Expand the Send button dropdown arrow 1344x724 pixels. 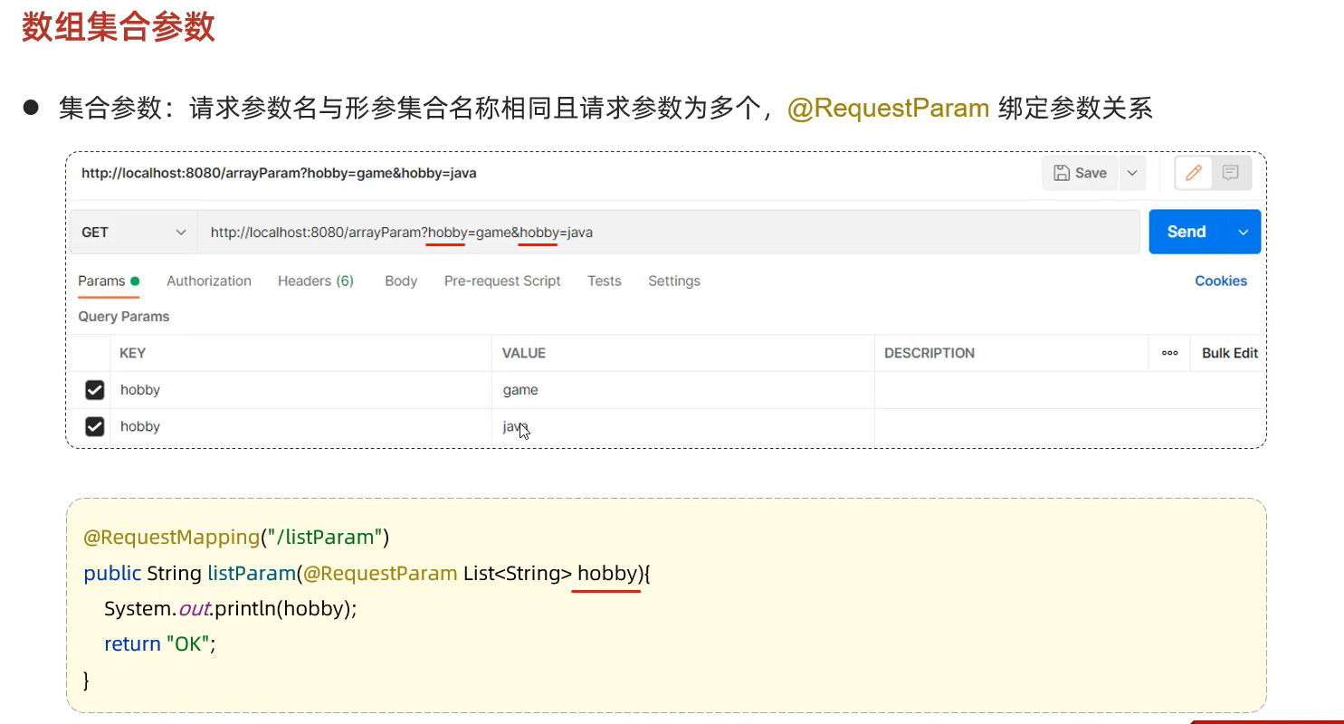point(1244,233)
